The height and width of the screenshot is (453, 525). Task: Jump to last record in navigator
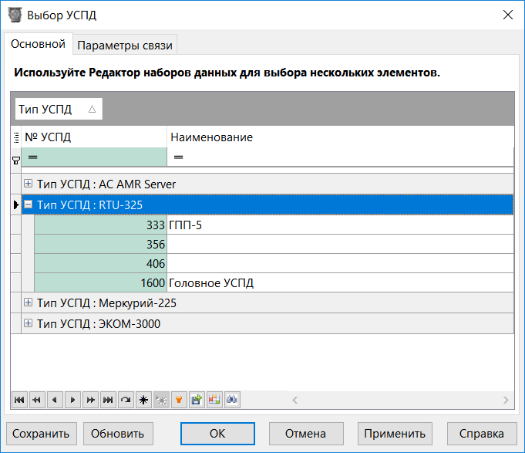[x=108, y=400]
